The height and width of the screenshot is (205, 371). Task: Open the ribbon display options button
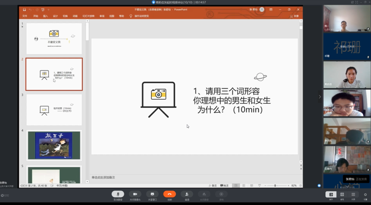271,10
